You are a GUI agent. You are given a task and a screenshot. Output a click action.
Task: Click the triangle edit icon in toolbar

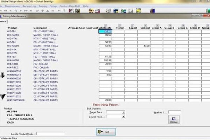[48, 11]
